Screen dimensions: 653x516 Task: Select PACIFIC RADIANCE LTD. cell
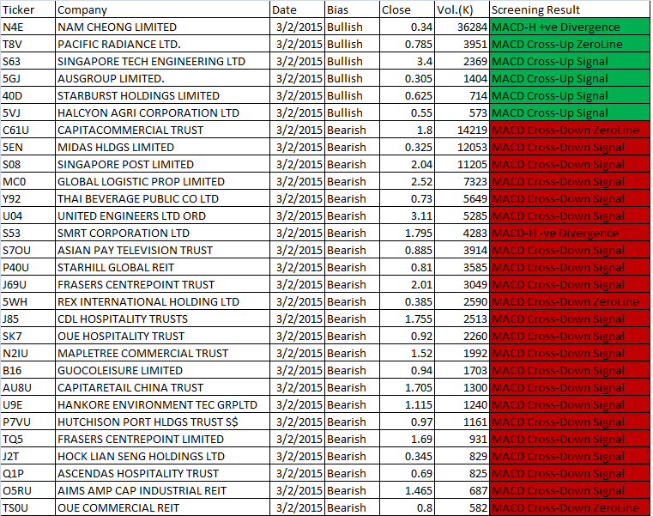(162, 44)
